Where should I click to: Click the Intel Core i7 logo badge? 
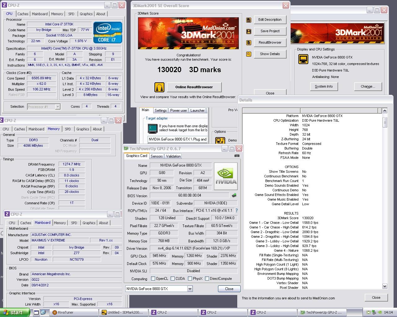pos(108,33)
